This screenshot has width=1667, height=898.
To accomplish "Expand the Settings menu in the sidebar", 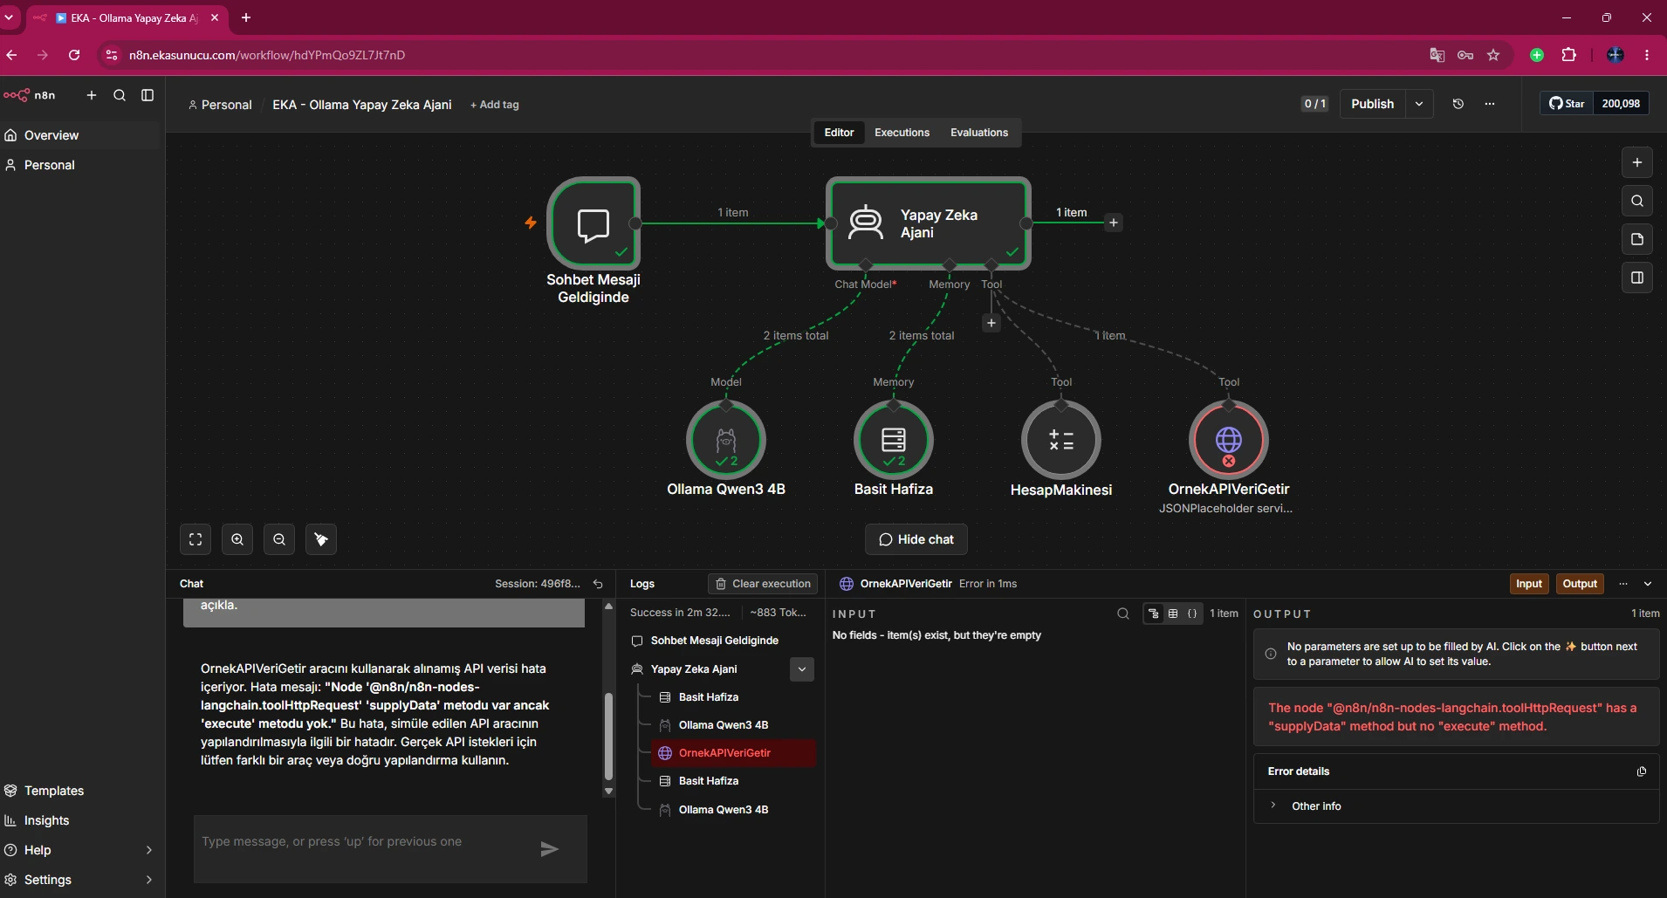I will coord(82,880).
